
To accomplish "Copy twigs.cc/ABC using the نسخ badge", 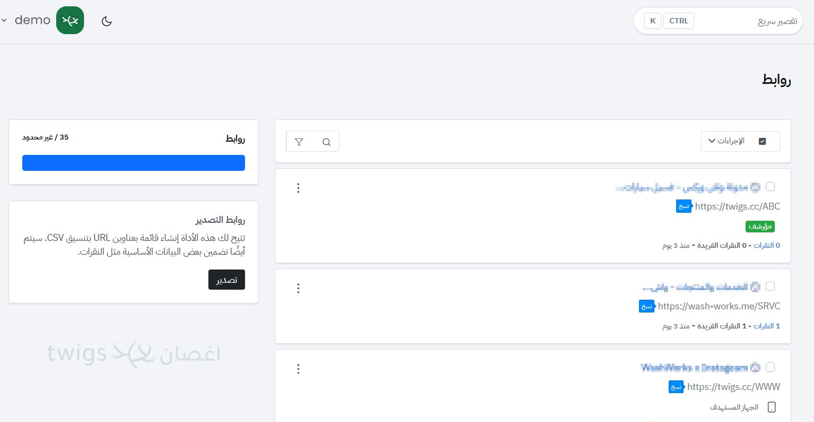I will point(683,207).
